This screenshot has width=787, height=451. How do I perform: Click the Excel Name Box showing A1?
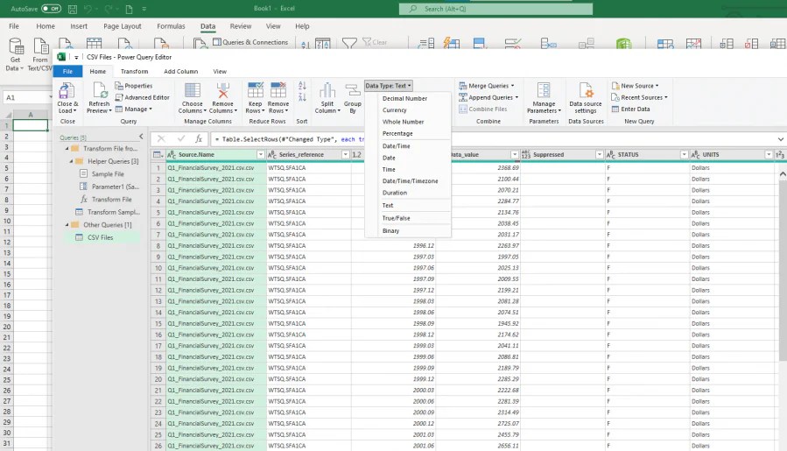[x=27, y=97]
